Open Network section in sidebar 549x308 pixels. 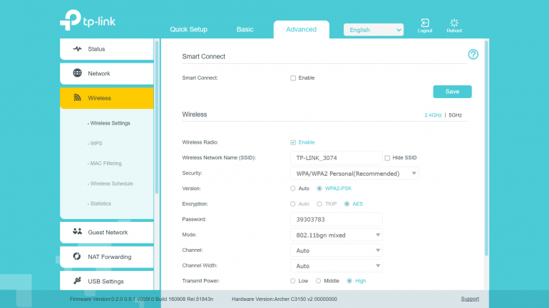107,73
